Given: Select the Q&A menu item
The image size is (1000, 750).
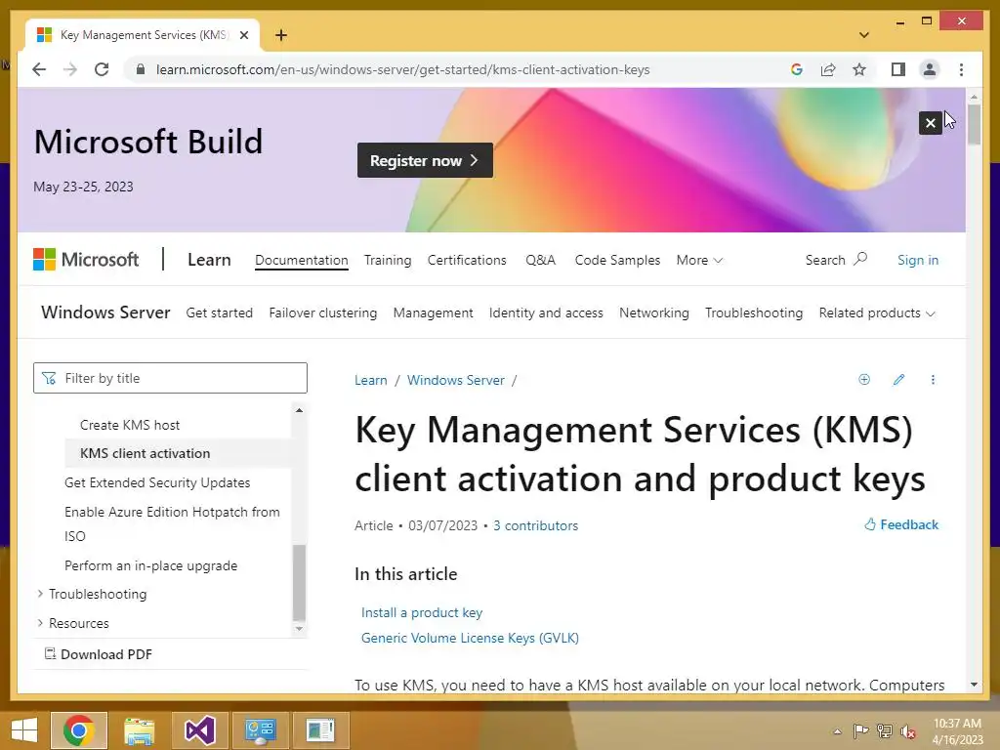Looking at the screenshot, I should (x=540, y=260).
